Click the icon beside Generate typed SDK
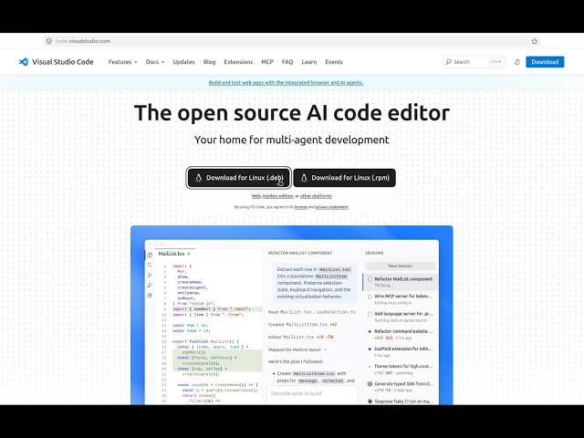 click(370, 384)
